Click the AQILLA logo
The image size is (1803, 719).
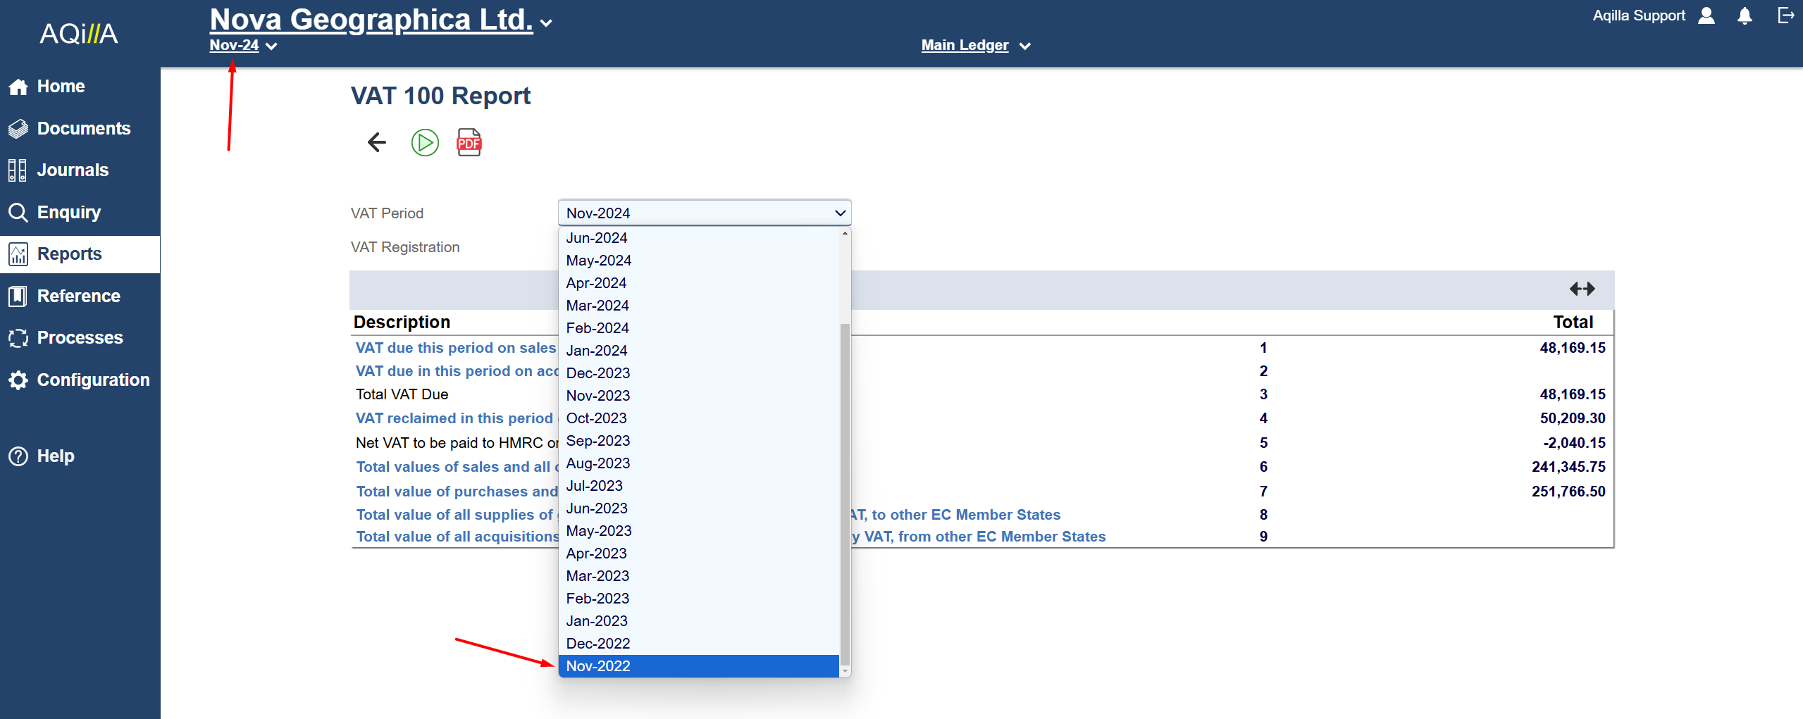tap(79, 33)
